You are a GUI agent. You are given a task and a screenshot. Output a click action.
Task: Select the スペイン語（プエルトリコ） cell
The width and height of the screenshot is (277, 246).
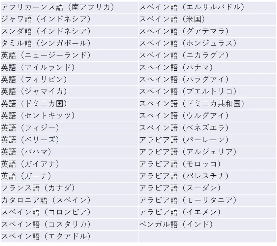188,91
